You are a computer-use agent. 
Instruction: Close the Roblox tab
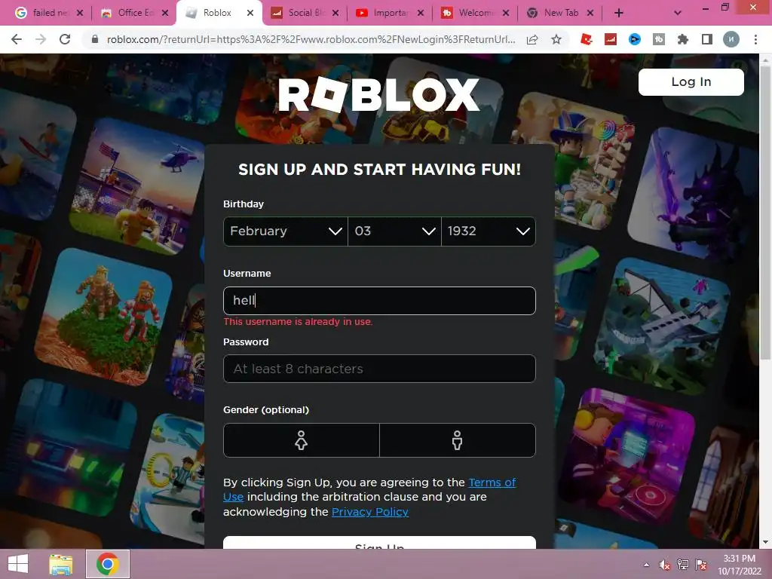pyautogui.click(x=250, y=13)
